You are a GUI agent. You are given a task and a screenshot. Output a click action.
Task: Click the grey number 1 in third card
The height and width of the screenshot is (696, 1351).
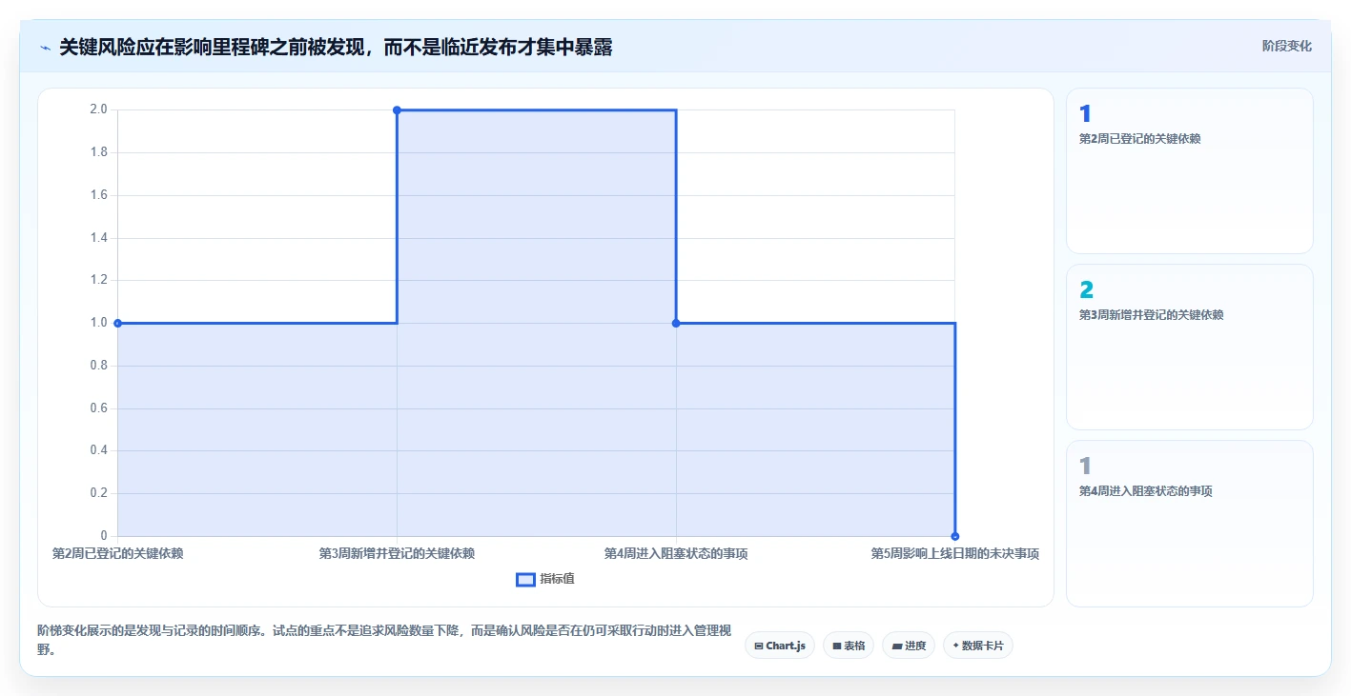coord(1085,467)
